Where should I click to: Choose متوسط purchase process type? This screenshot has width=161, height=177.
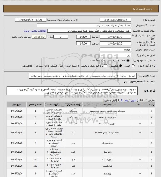pyautogui.click(x=121, y=66)
